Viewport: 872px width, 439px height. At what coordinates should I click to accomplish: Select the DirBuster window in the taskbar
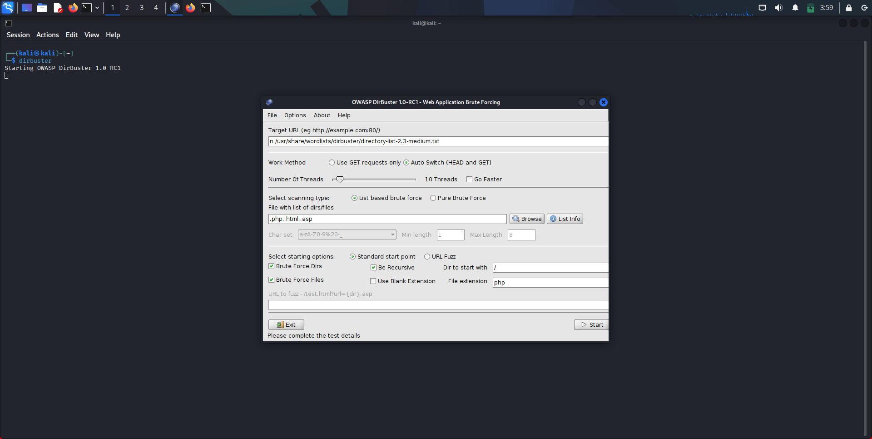tap(175, 8)
